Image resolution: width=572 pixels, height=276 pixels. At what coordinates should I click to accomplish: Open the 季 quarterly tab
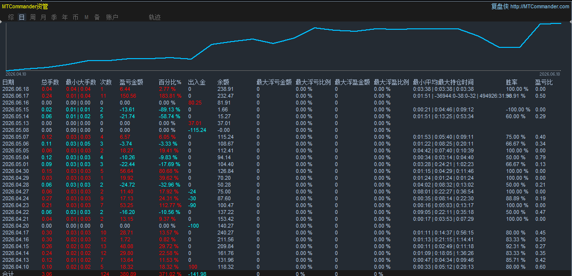tap(54, 17)
